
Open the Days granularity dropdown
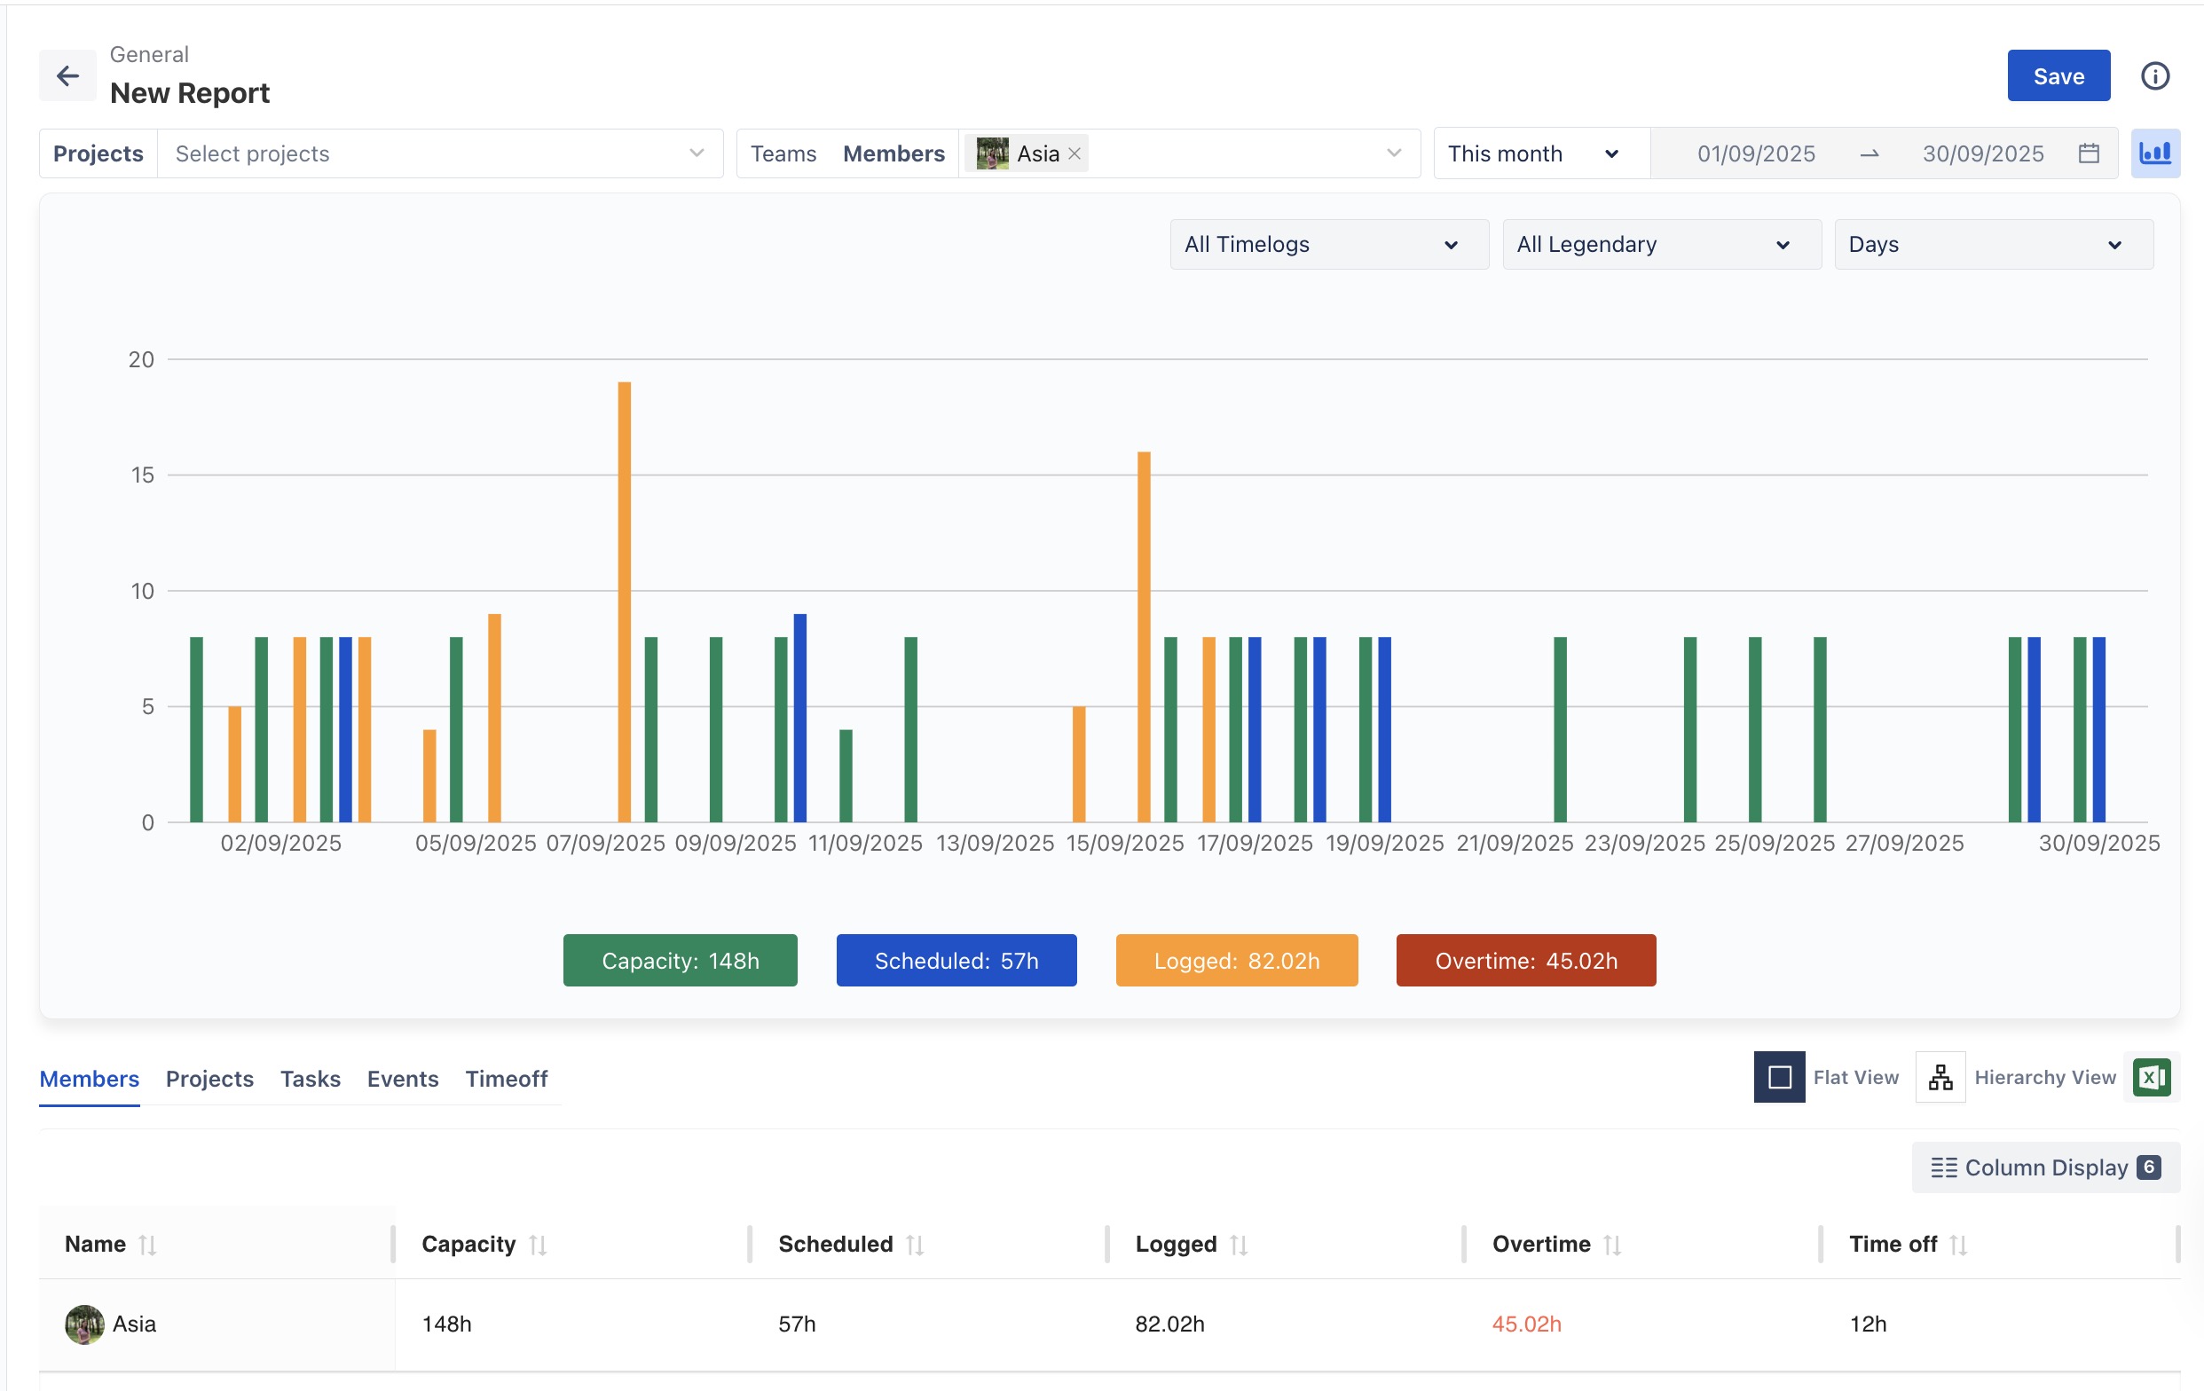click(x=1993, y=244)
